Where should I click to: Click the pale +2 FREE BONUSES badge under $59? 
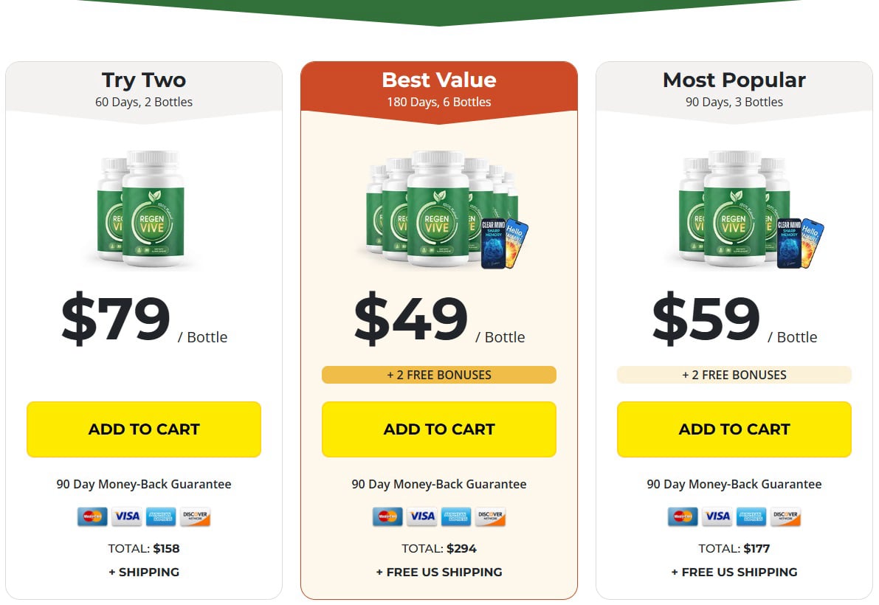[x=734, y=375]
